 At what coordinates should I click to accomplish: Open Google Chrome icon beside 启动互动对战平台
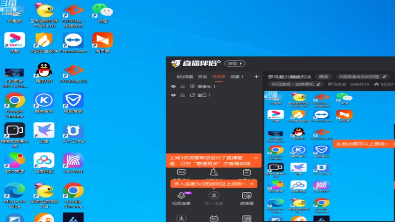tap(73, 195)
